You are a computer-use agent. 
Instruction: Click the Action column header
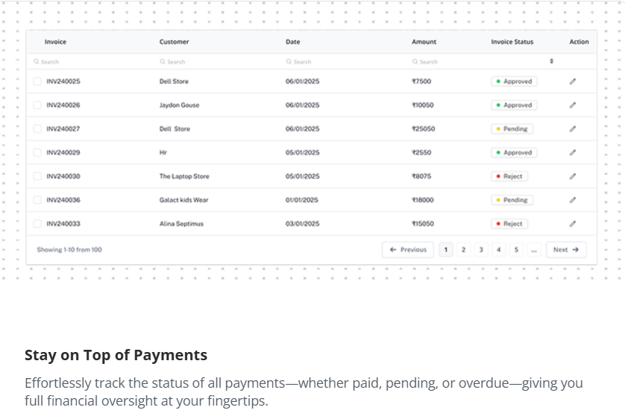(x=579, y=42)
